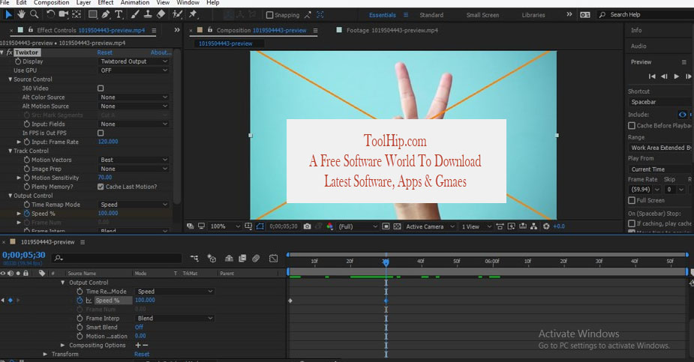Open the Display Twixtored Output dropdown

tap(134, 61)
